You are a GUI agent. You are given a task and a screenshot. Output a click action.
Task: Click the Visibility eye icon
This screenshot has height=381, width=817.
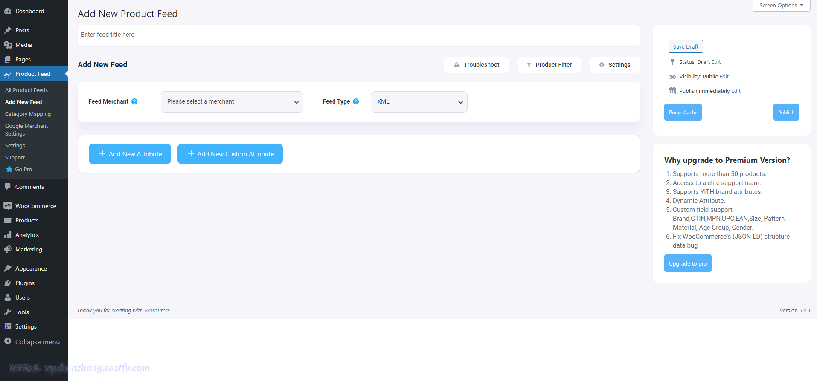tap(672, 77)
